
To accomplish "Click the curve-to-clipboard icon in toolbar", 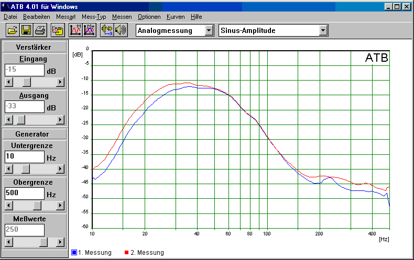I will tap(58, 30).
